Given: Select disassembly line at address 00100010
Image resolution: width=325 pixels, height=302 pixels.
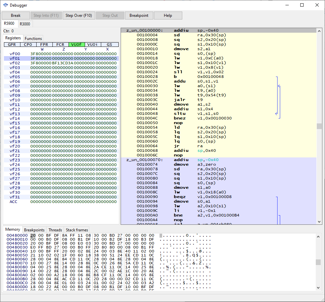Looking at the screenshot, I should [219, 49].
